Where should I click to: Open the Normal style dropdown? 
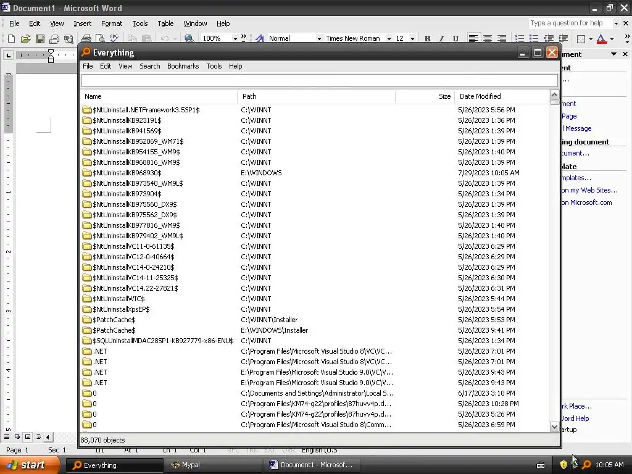[x=319, y=38]
